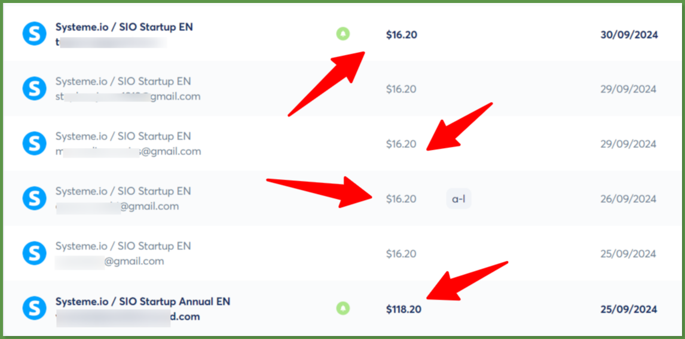Click the $118.20 amount
Screen dimensions: 685x339
pos(403,309)
